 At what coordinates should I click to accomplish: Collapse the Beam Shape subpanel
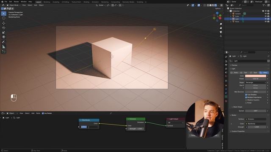click(x=238, y=107)
